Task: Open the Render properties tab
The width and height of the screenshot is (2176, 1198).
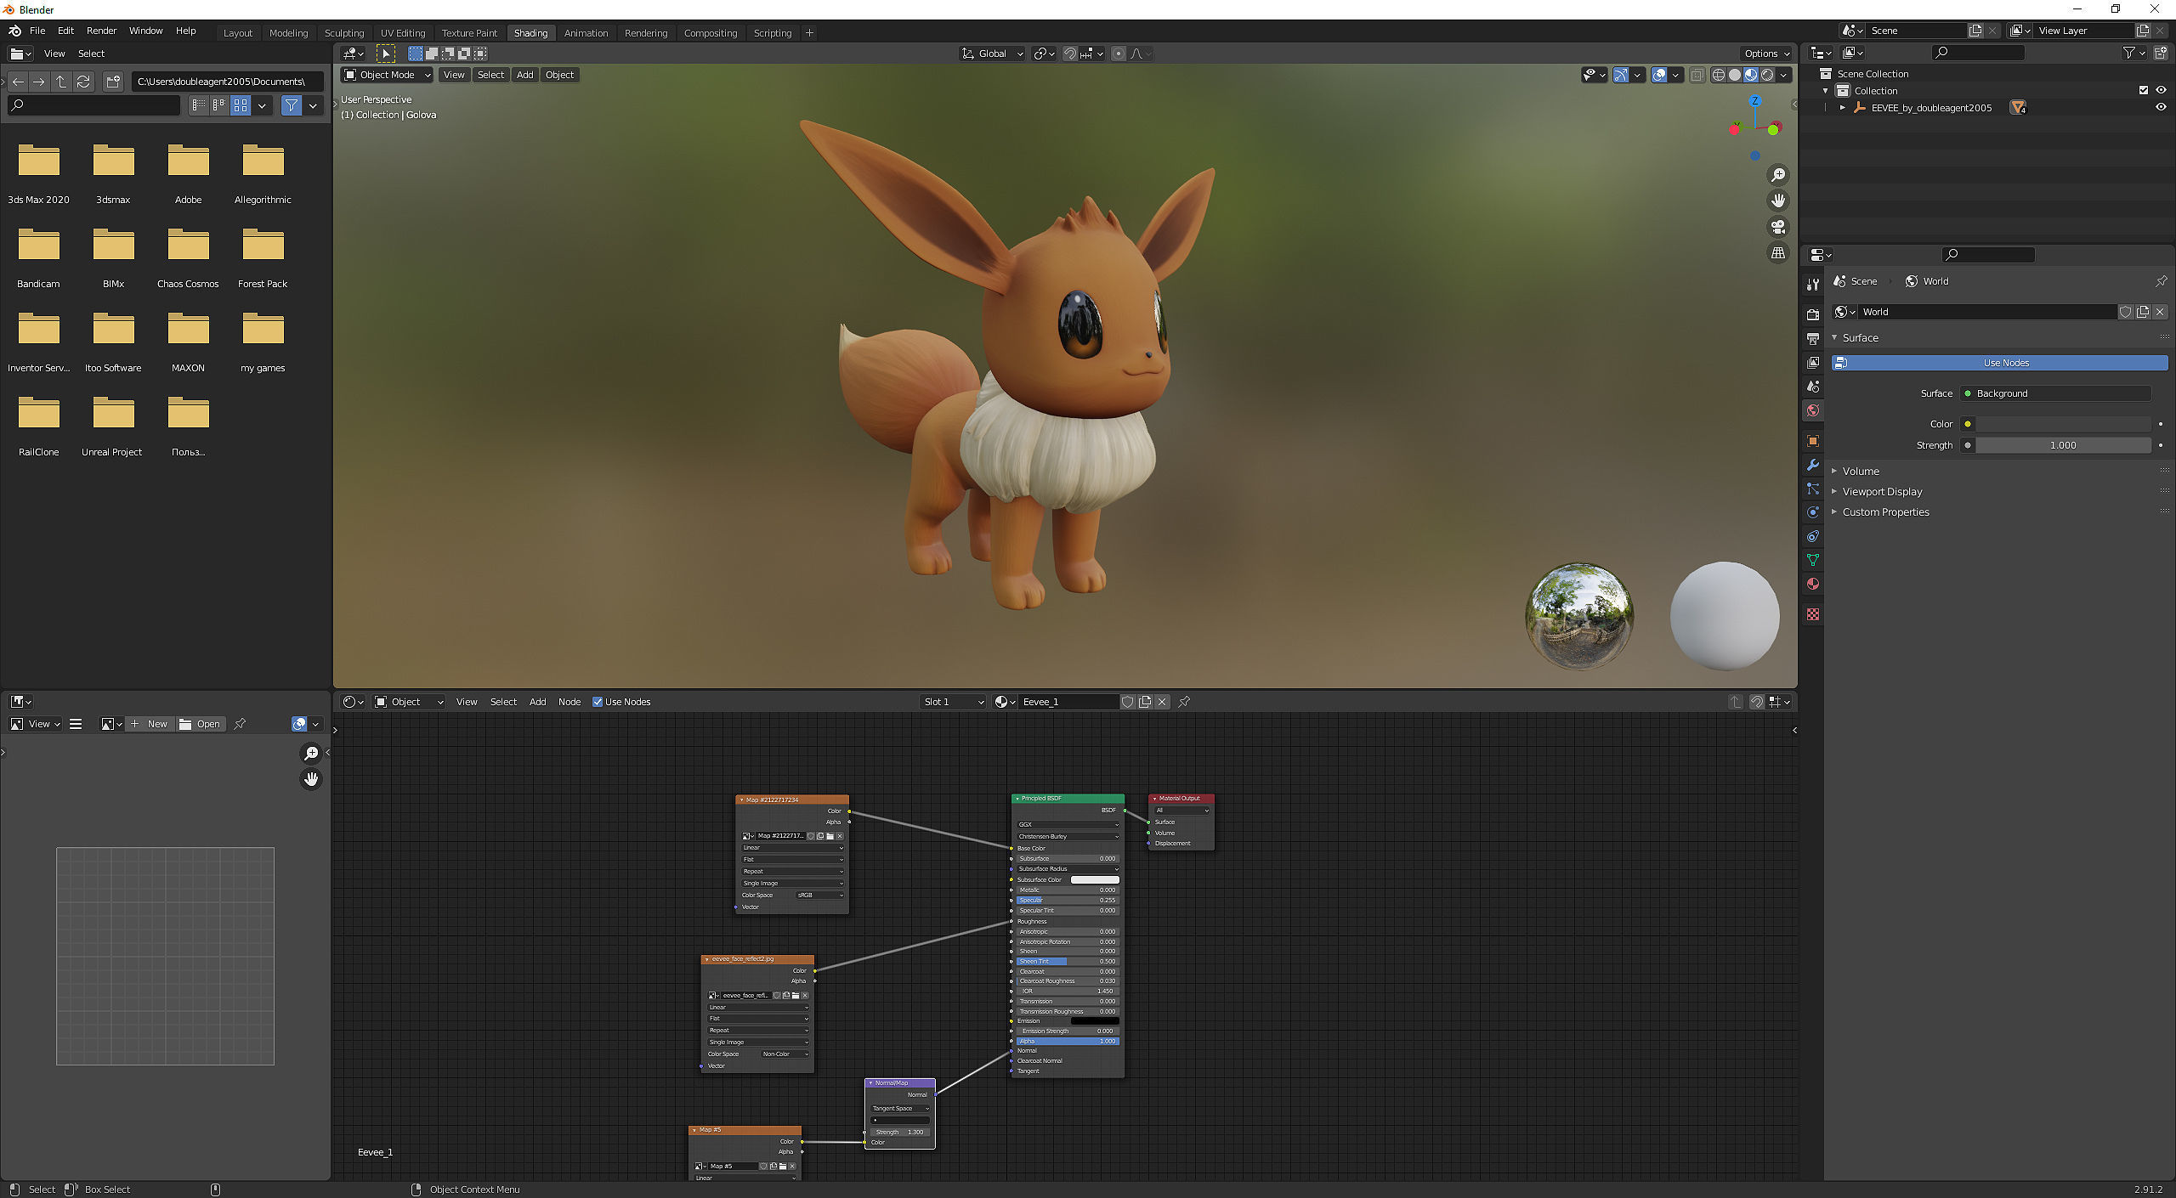Action: [1813, 314]
